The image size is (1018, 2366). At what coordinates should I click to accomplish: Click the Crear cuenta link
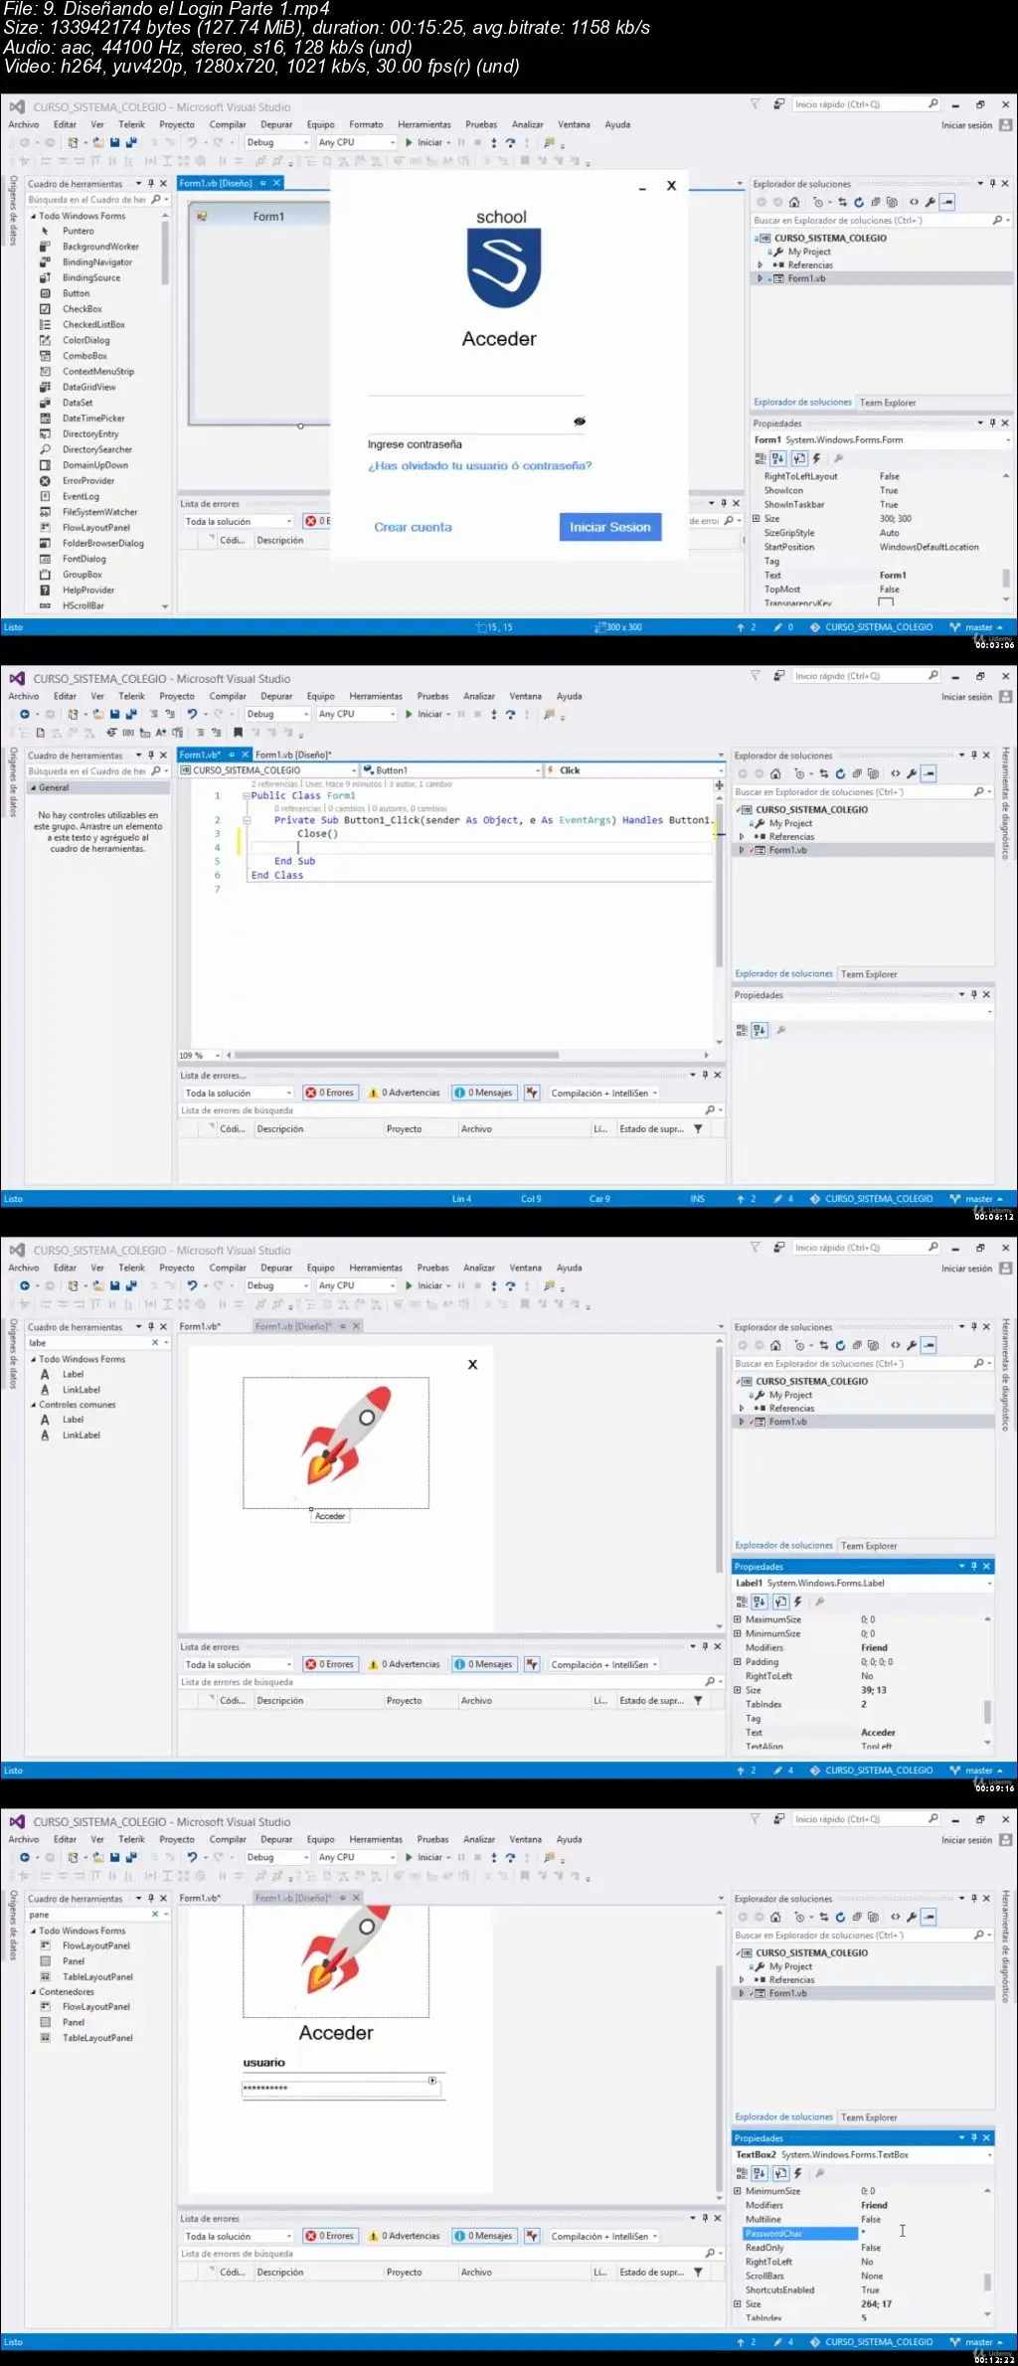click(413, 528)
